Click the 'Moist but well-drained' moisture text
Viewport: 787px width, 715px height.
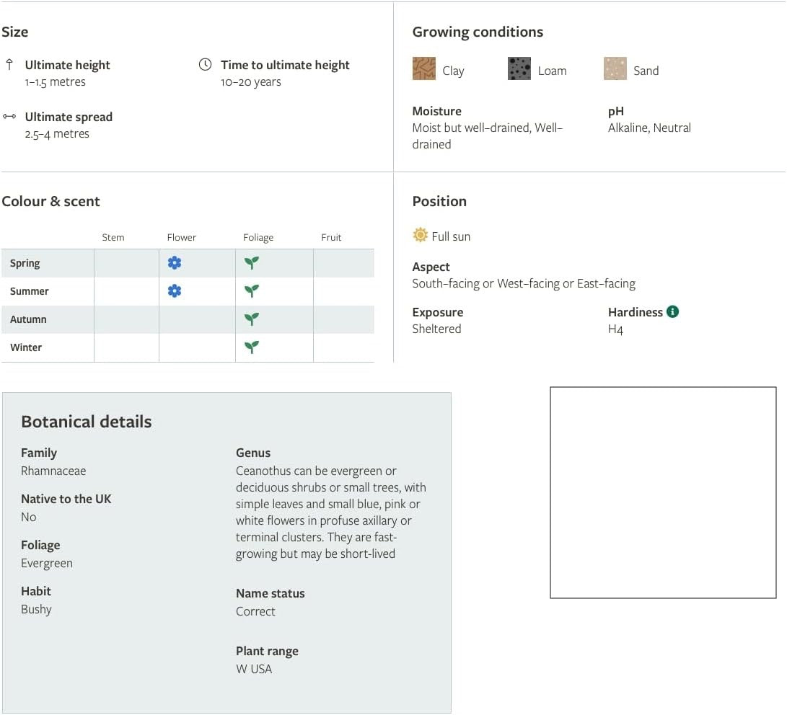coord(471,128)
